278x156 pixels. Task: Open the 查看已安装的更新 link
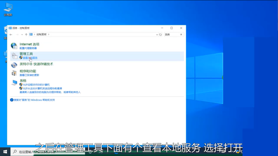29,75
